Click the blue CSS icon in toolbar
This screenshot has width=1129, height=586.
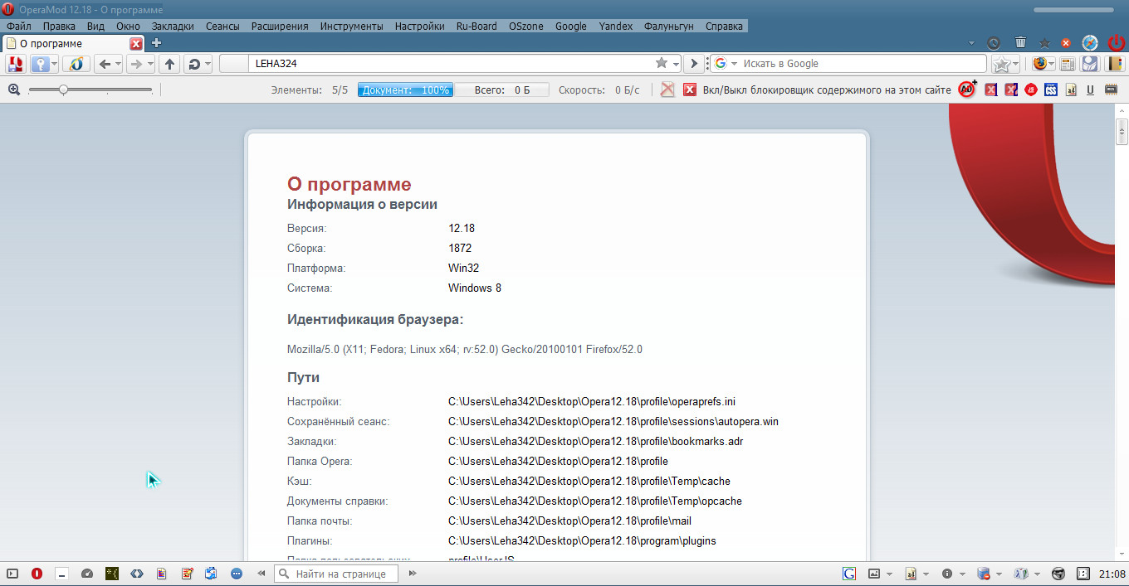pyautogui.click(x=1051, y=90)
